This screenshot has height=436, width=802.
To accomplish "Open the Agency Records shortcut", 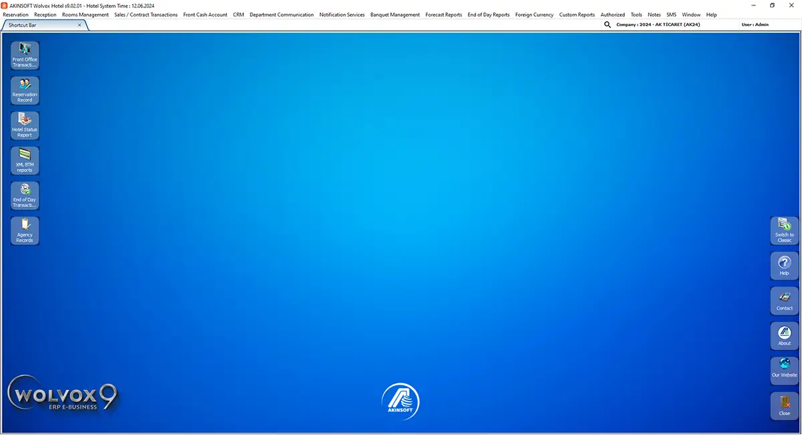I will click(25, 230).
